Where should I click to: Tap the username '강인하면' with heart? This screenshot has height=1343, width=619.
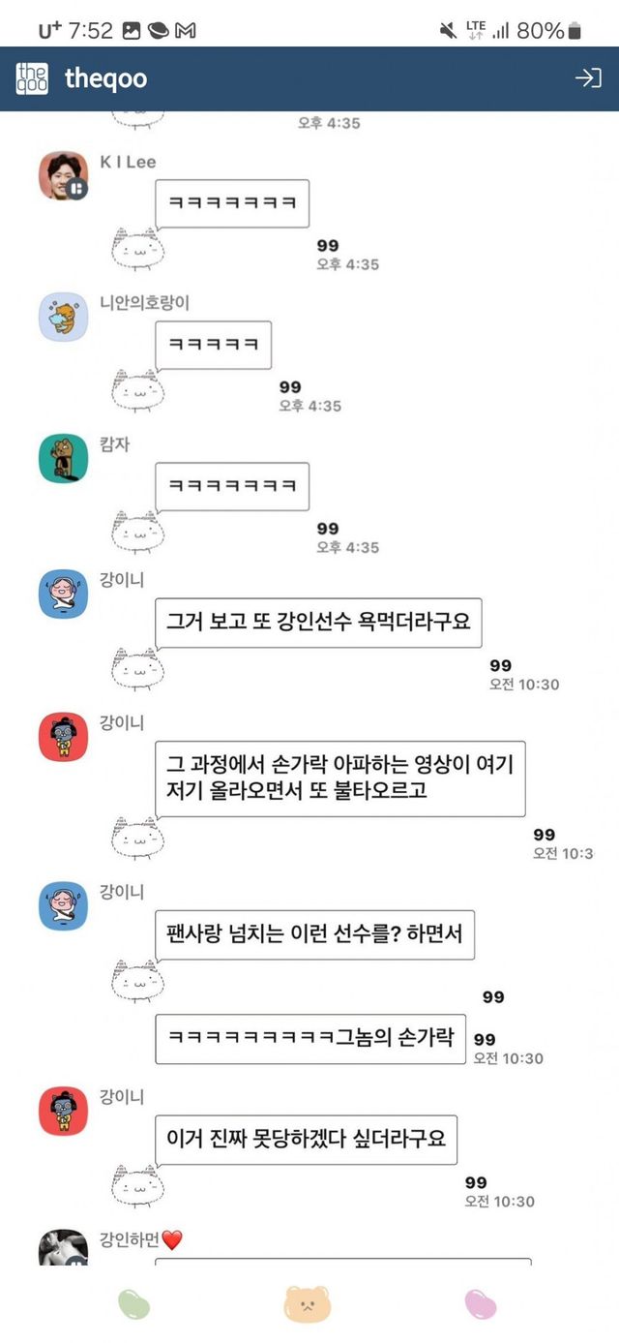pyautogui.click(x=141, y=1239)
